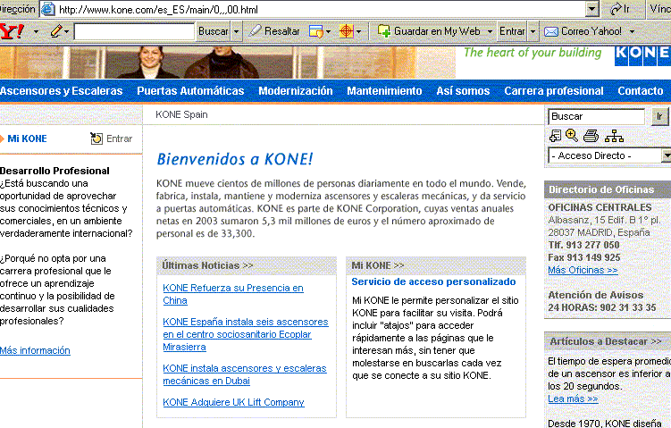Click the printer icon
This screenshot has height=428, width=671.
click(591, 136)
